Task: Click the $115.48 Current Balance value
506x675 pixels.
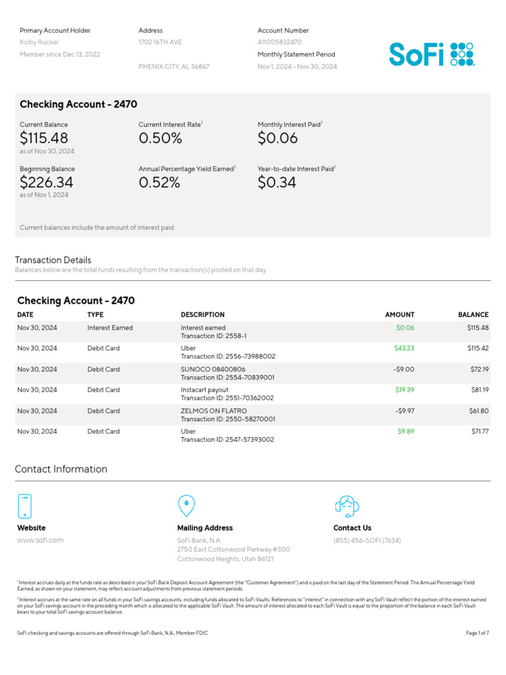Action: 43,138
